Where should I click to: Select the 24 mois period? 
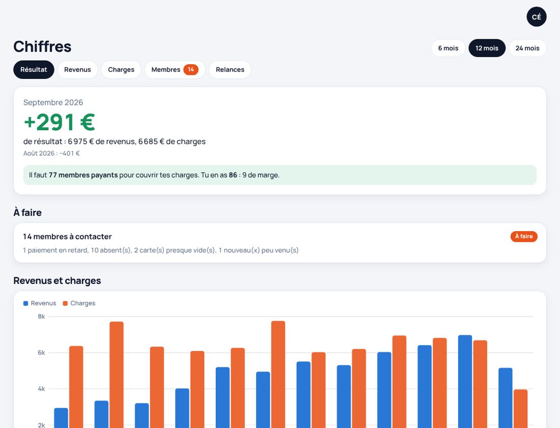click(527, 48)
